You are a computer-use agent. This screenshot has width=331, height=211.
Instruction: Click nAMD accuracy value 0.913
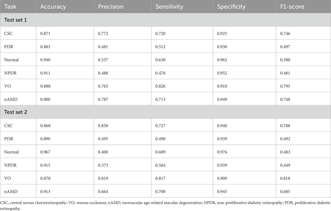[x=45, y=191]
